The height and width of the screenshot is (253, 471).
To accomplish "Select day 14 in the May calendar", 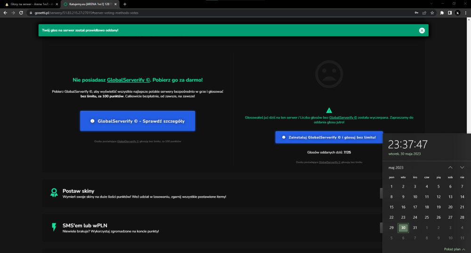I will [x=462, y=197].
